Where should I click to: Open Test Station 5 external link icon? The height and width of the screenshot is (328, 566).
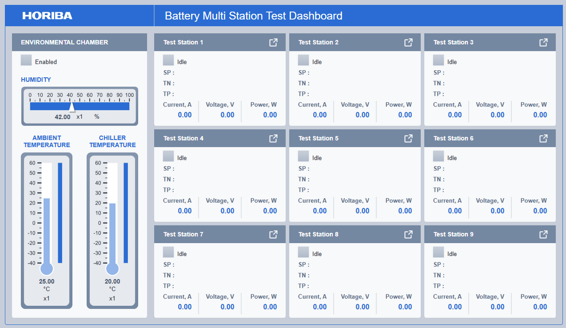click(408, 139)
